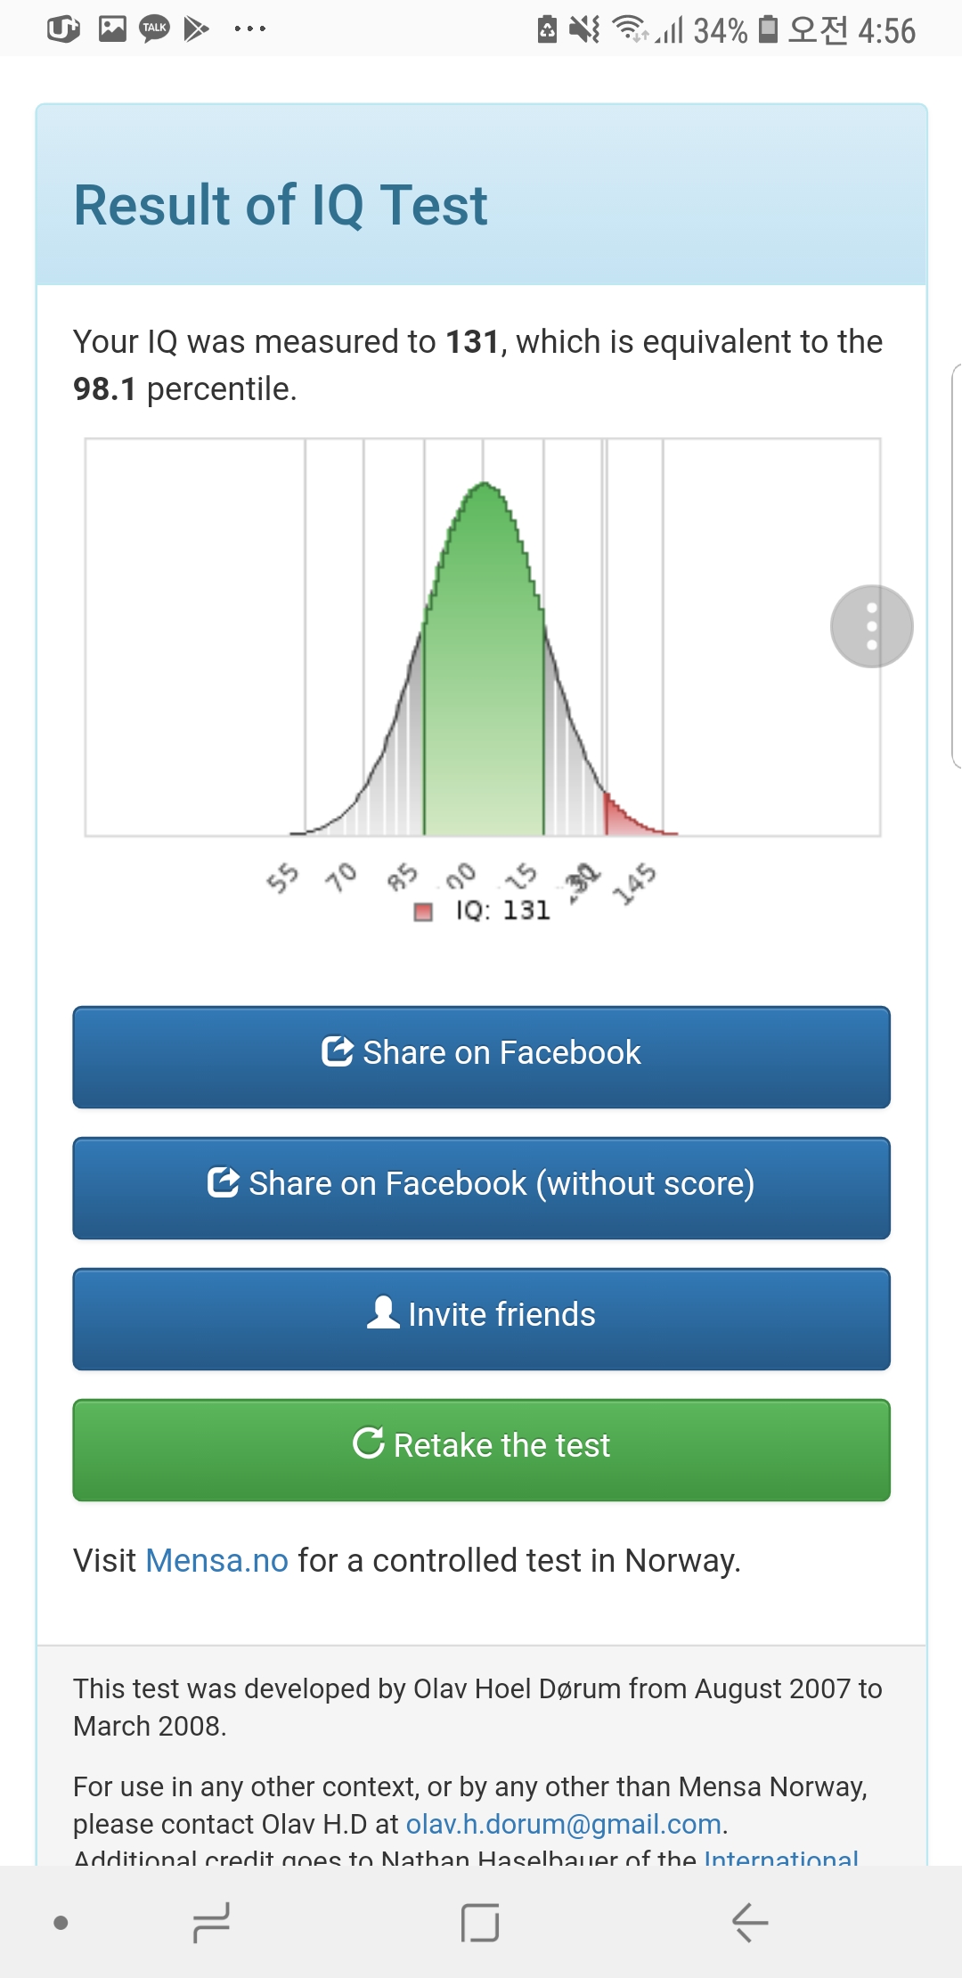Screen dimensions: 962x1978
Task: Open the more notifications ellipsis in status bar
Action: (x=249, y=29)
